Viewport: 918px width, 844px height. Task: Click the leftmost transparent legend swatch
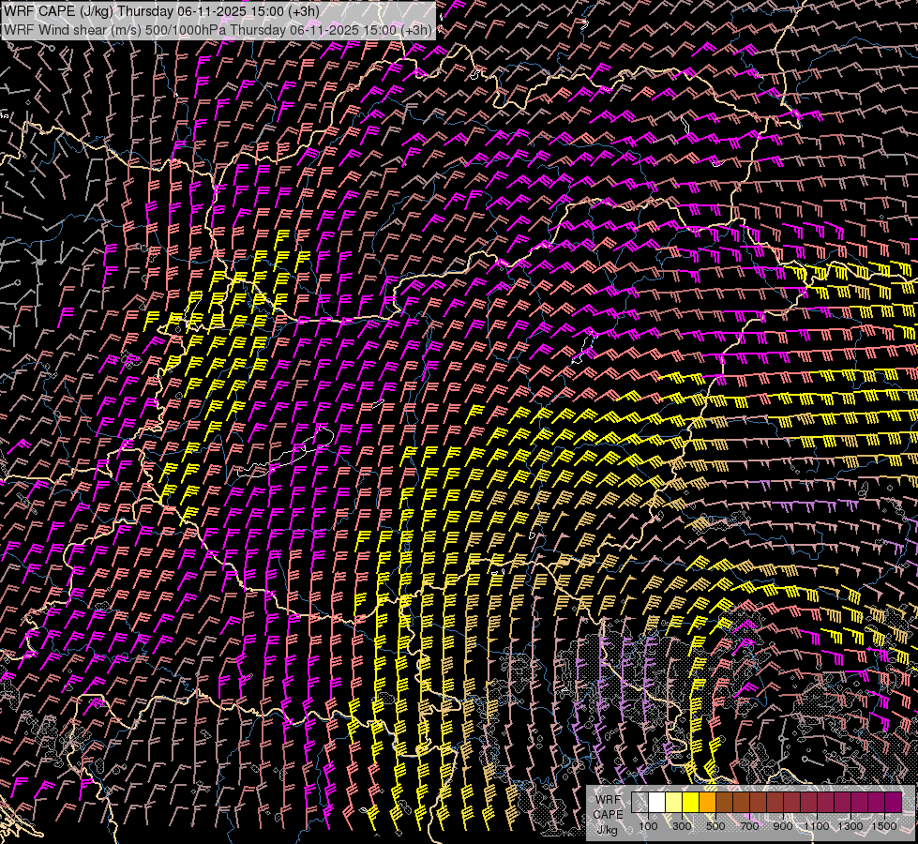pos(640,803)
